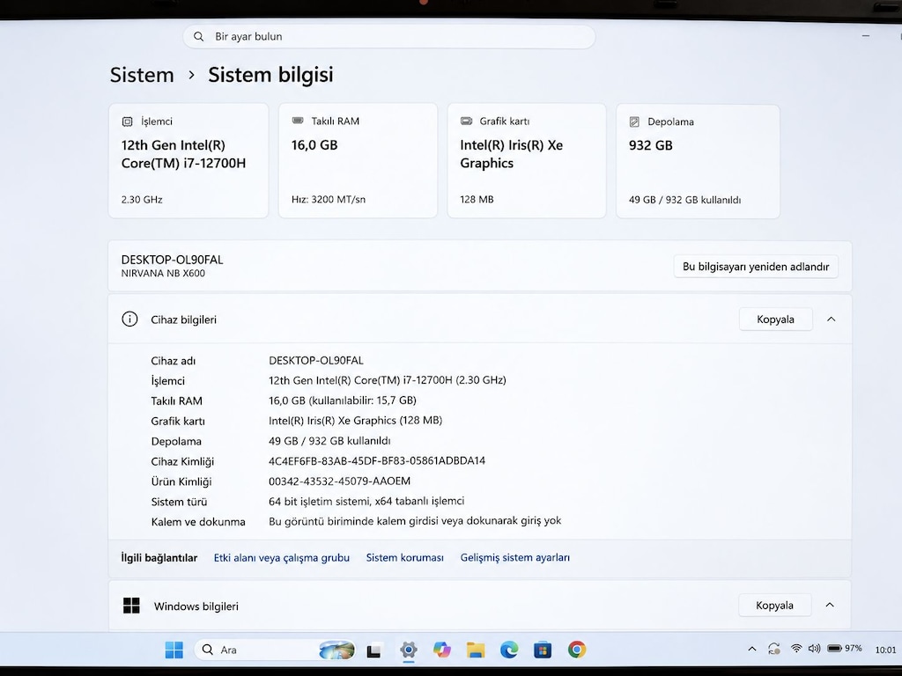Launch Google Chrome from the taskbar

[576, 650]
